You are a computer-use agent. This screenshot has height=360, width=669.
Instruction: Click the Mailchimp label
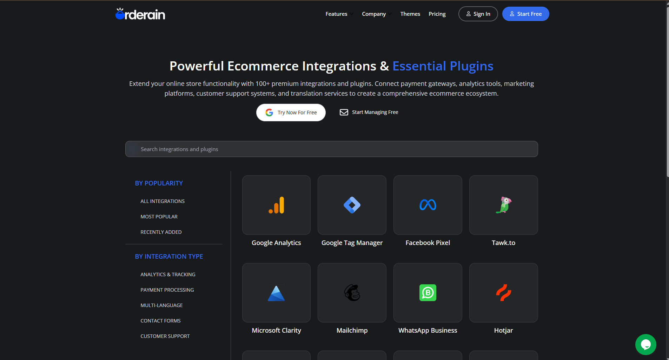pyautogui.click(x=352, y=331)
